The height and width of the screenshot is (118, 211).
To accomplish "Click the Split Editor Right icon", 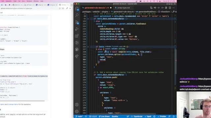I will (170, 8).
